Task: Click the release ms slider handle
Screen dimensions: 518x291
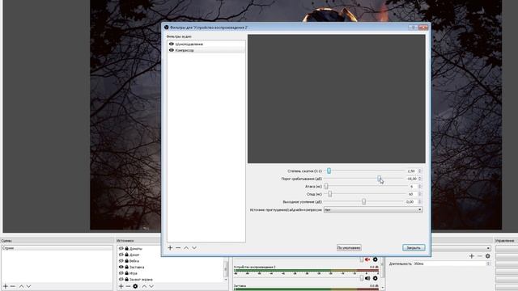Action: point(329,194)
